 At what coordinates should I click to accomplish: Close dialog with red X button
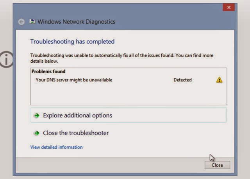click(229, 7)
